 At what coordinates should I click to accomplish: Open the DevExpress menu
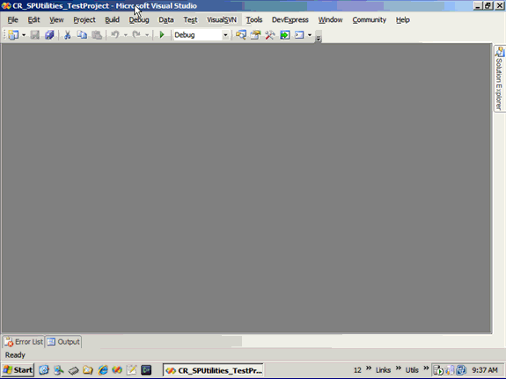290,20
